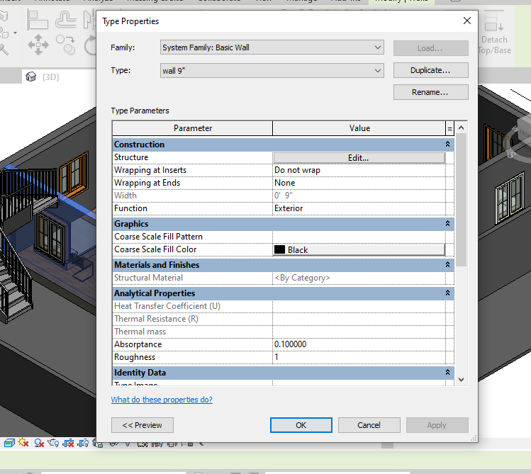Click Roughness value 1
Viewport: 531px width, 474px height.
coord(359,357)
